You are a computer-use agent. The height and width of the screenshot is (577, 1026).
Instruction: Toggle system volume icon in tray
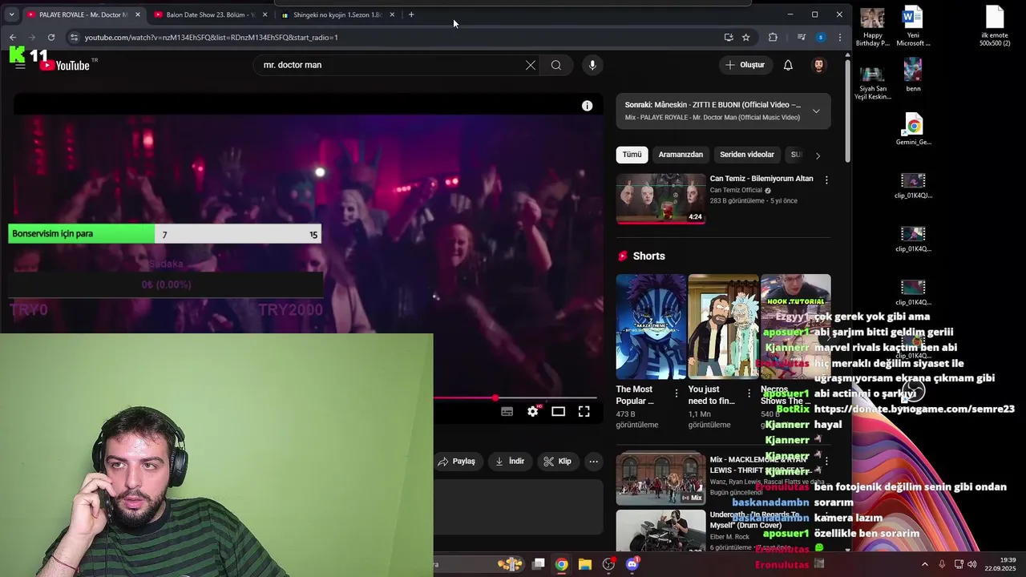[x=971, y=564]
